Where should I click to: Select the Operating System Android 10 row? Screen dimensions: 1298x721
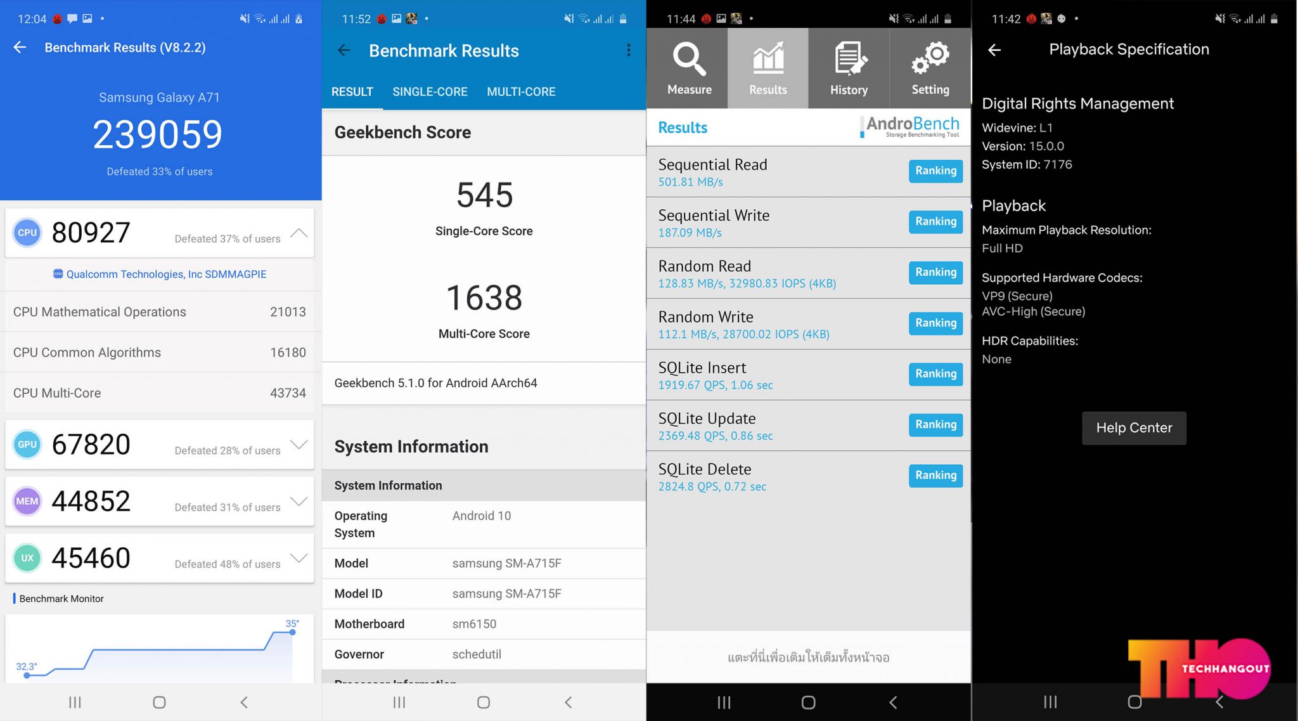484,524
